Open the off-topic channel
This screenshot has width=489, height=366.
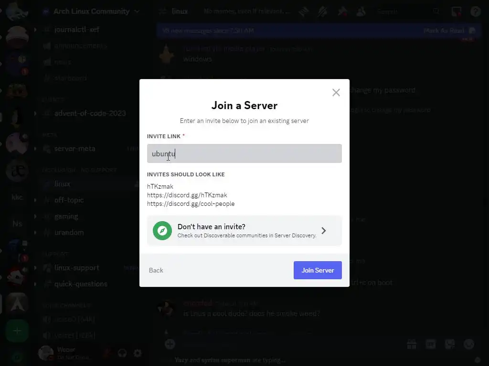(x=69, y=200)
